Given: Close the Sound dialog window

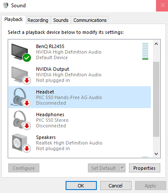Looking at the screenshot, I should 162,6.
